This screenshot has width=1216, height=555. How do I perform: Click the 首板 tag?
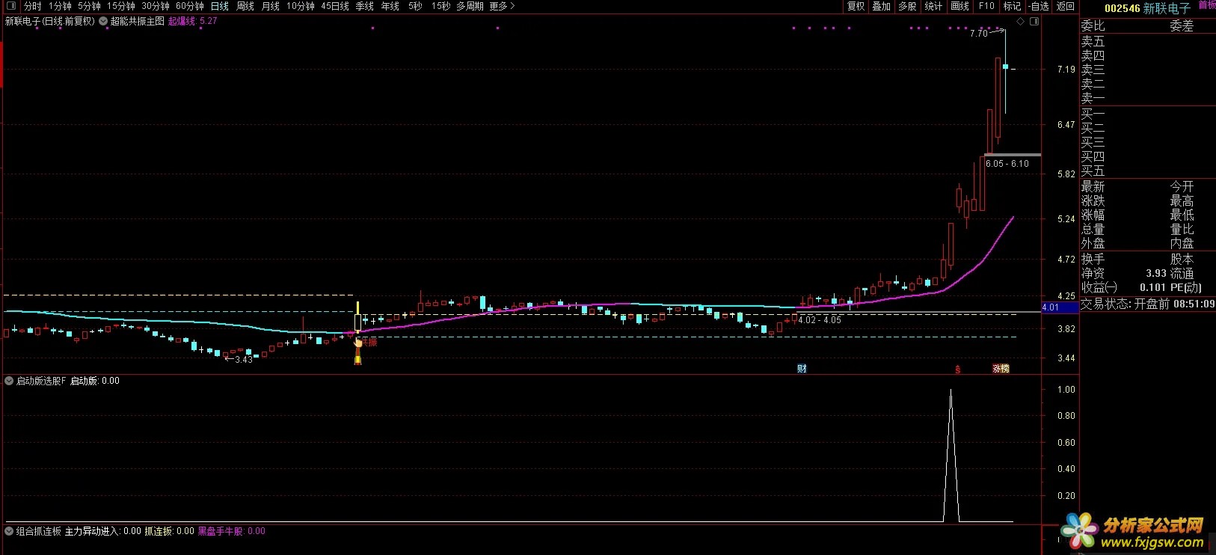point(1207,4)
